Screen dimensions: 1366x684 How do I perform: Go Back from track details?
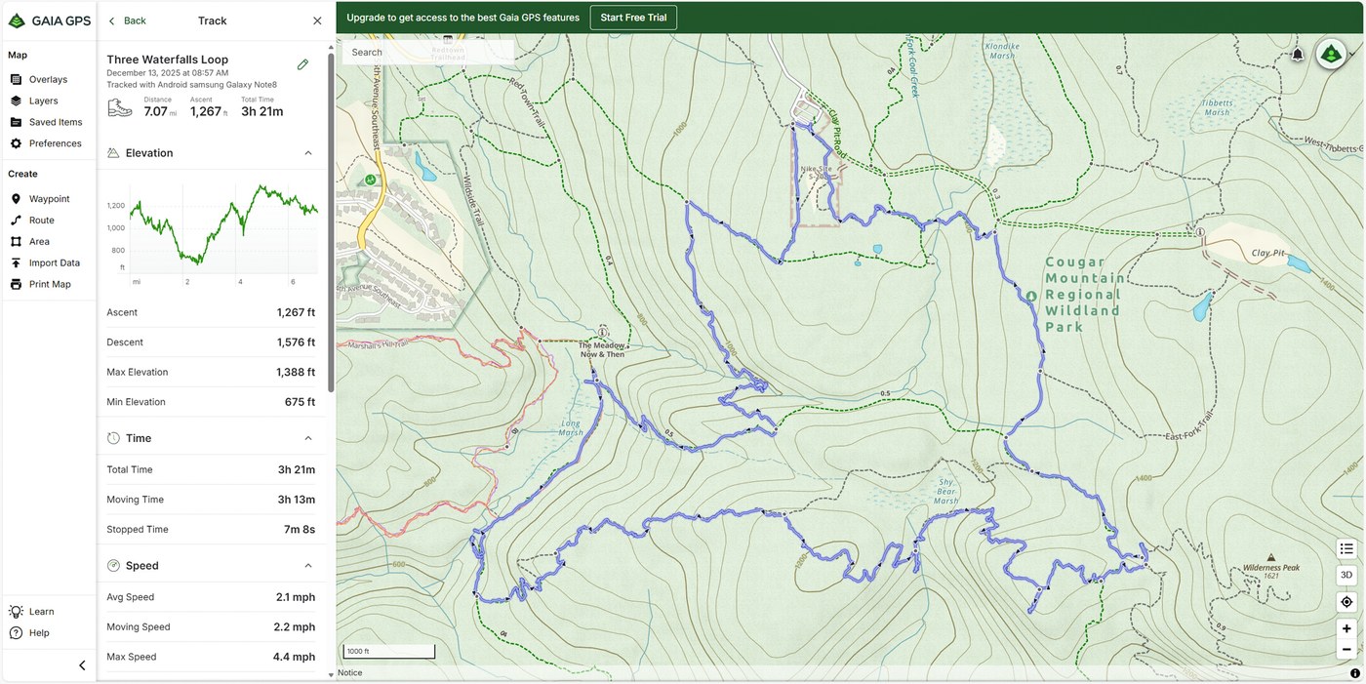pyautogui.click(x=127, y=20)
